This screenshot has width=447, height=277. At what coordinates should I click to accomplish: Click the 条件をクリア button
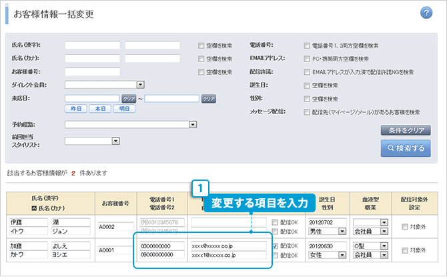pos(406,130)
